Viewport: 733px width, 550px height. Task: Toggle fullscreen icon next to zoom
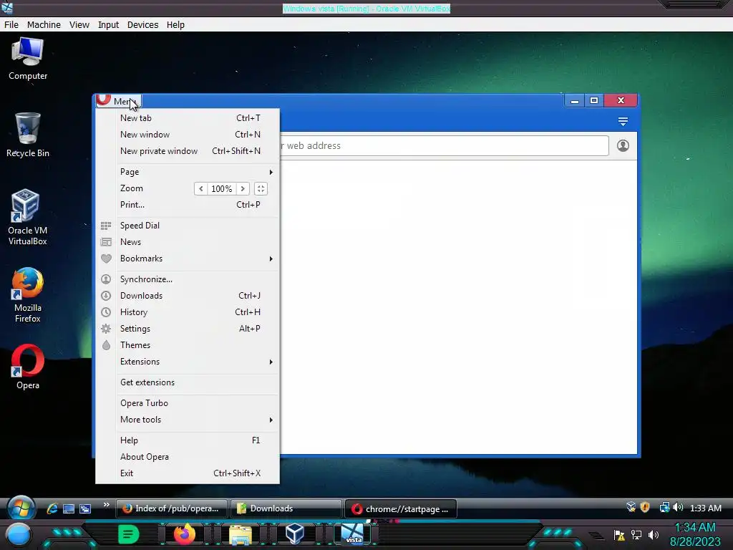pos(261,188)
